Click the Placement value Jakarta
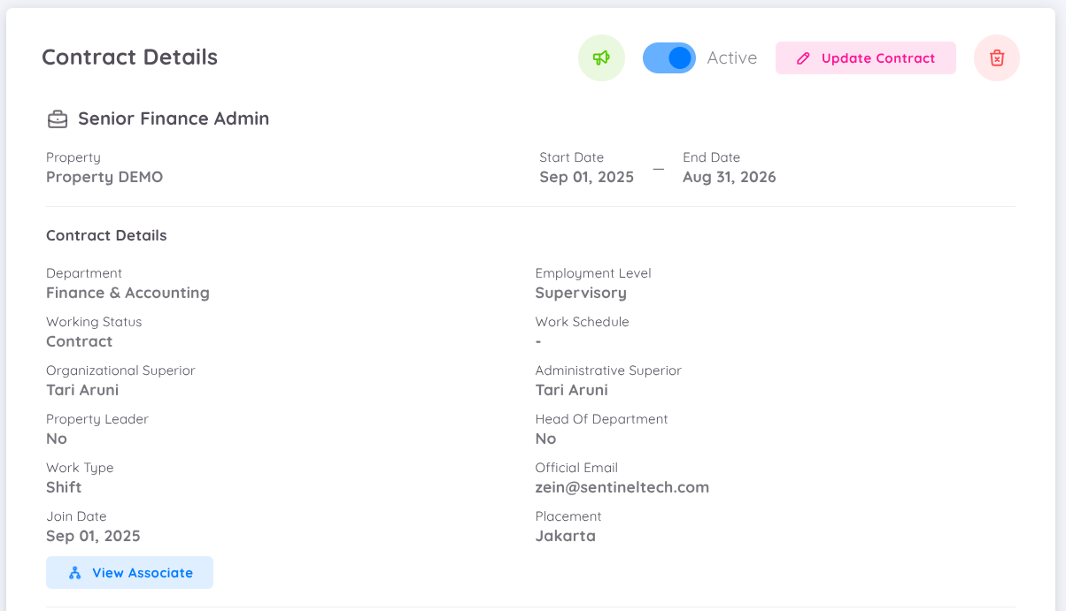The width and height of the screenshot is (1066, 611). (x=565, y=535)
